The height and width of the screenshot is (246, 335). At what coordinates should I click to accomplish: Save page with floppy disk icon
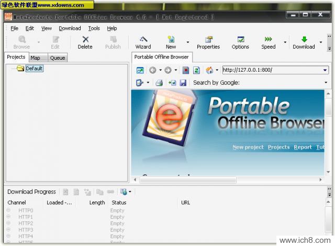(x=183, y=83)
